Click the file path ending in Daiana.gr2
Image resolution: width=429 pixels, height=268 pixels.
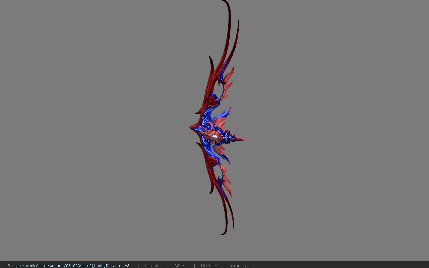point(68,266)
